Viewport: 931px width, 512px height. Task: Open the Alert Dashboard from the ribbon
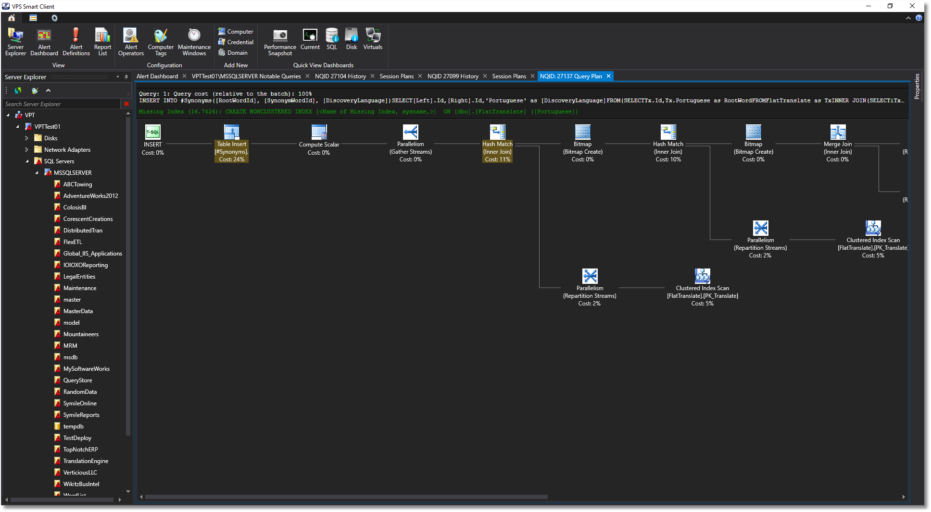click(44, 41)
